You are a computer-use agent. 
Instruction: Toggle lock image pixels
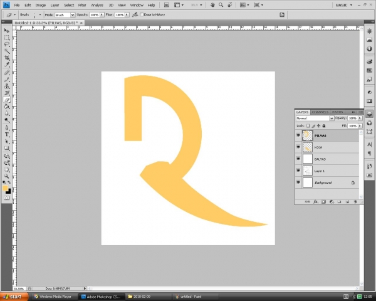(x=313, y=126)
